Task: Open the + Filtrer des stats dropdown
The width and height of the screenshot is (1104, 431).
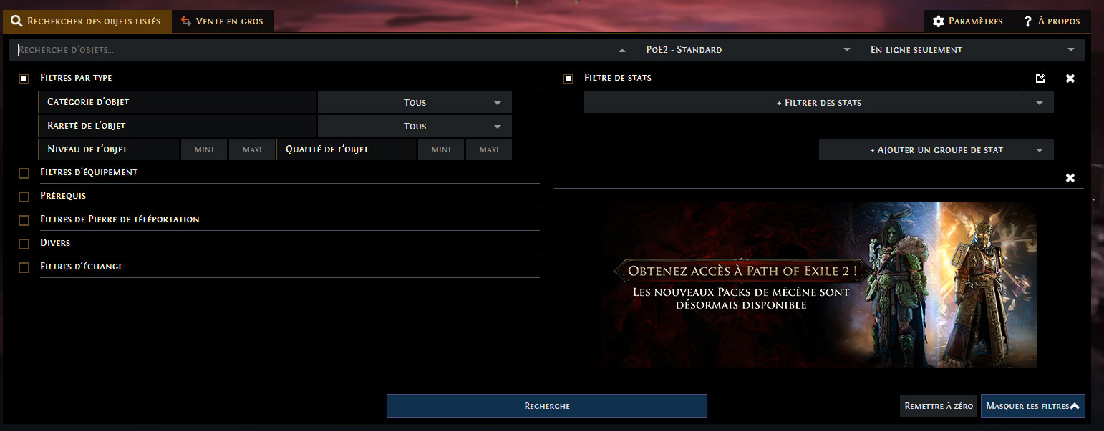Action: [819, 102]
